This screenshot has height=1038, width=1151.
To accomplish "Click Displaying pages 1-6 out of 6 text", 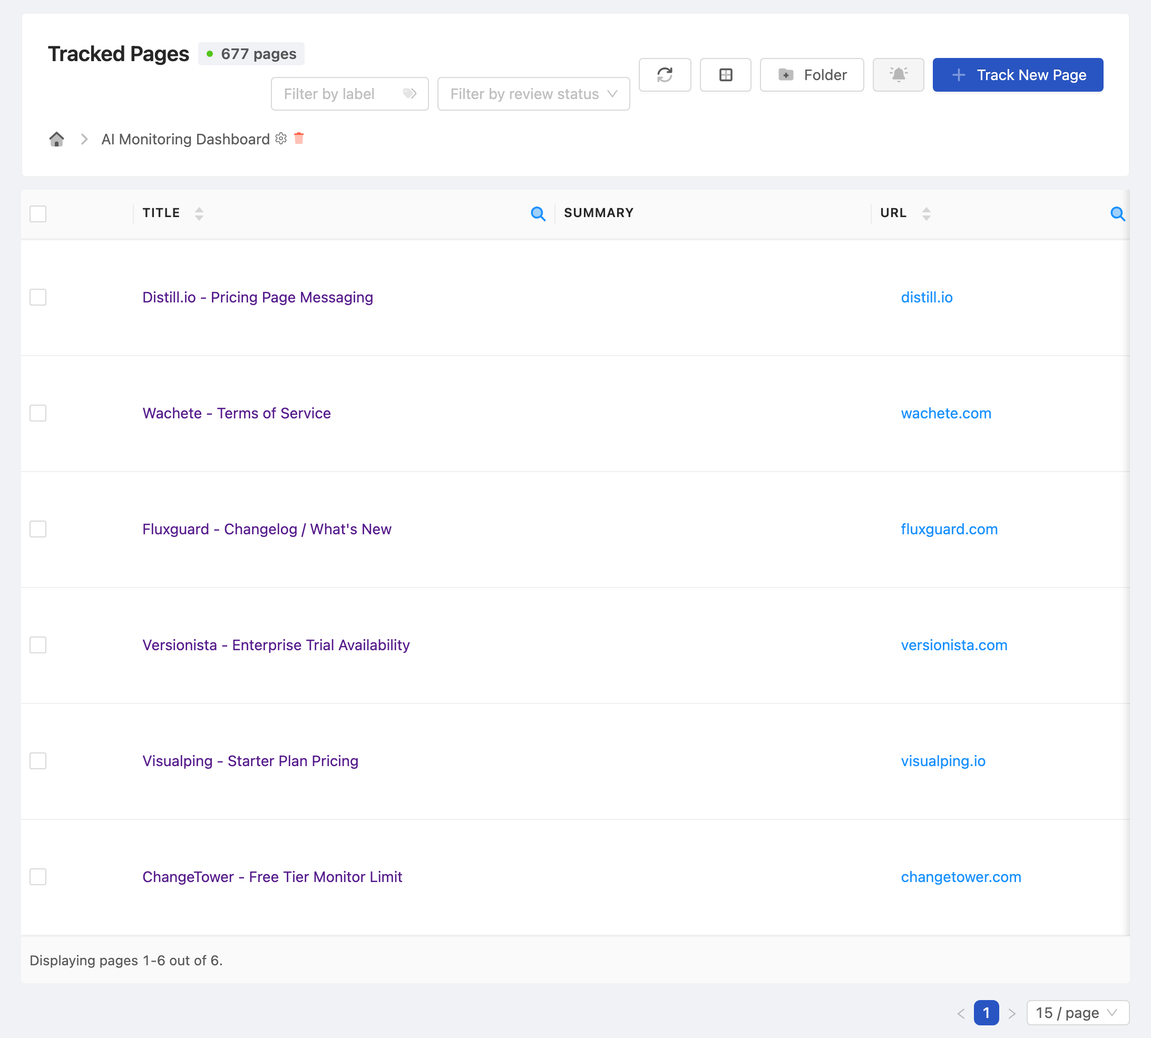I will coord(126,961).
